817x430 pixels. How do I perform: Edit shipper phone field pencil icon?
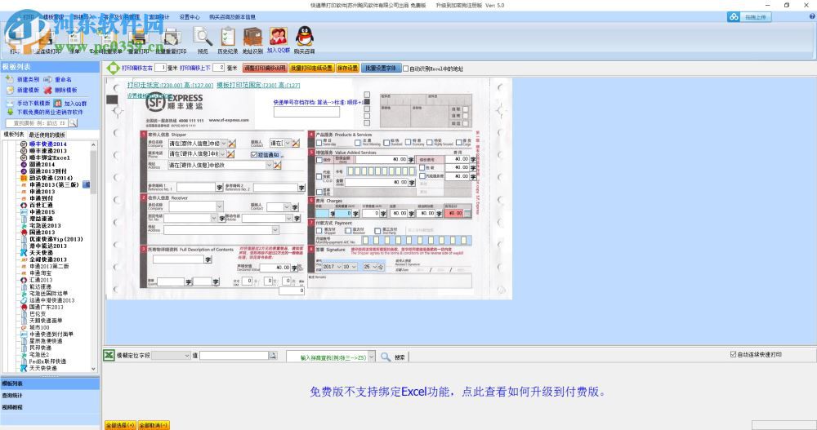[231, 154]
